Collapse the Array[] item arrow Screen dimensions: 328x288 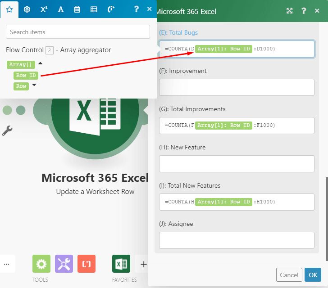(40, 64)
